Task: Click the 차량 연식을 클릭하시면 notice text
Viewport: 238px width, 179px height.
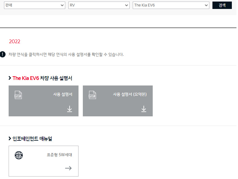Action: point(66,54)
